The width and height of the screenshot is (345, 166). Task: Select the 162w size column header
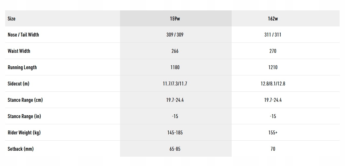(273, 19)
